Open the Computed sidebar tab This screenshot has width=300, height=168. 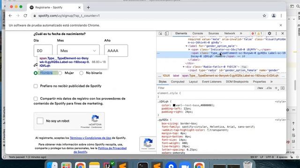(x=178, y=82)
